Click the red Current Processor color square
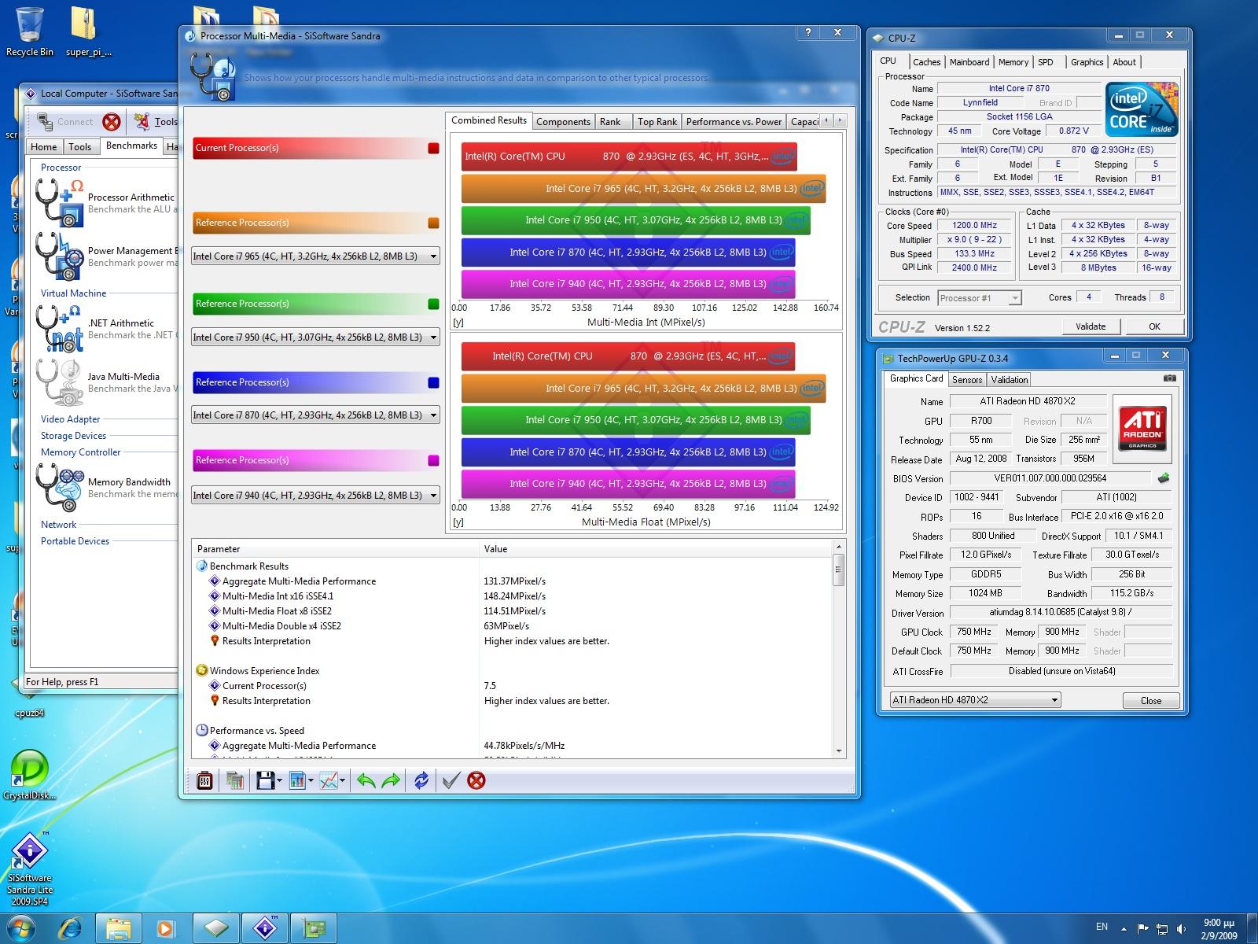This screenshot has width=1258, height=944. tap(433, 148)
